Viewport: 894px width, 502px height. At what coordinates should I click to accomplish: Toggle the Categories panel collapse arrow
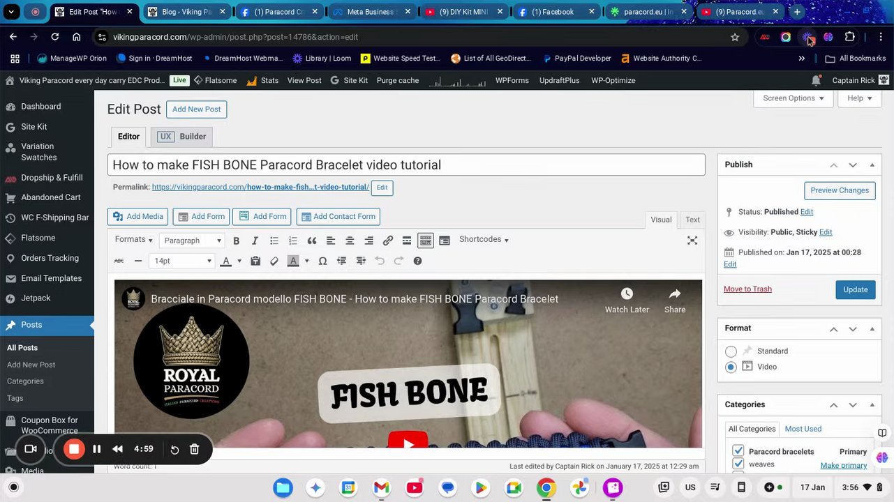pyautogui.click(x=872, y=404)
